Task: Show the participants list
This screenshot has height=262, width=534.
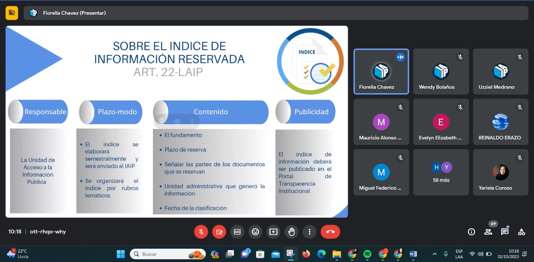Action: [488, 232]
